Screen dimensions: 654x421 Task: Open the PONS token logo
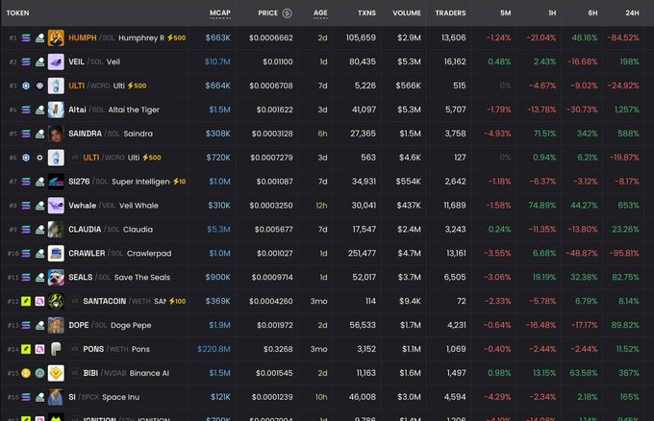pyautogui.click(x=56, y=349)
